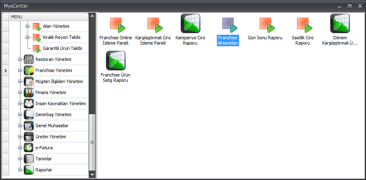Image resolution: width=366 pixels, height=180 pixels.
Task: Click the Franchise Ürün Satış Raporu caption
Action: [x=115, y=78]
